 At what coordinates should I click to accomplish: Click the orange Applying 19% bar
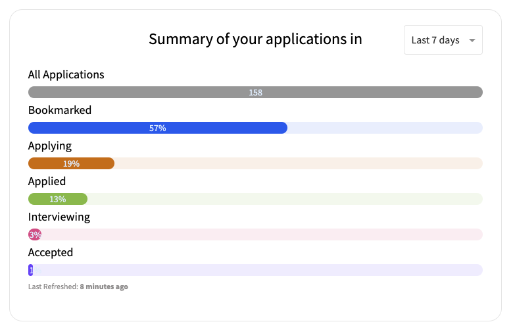tap(71, 163)
